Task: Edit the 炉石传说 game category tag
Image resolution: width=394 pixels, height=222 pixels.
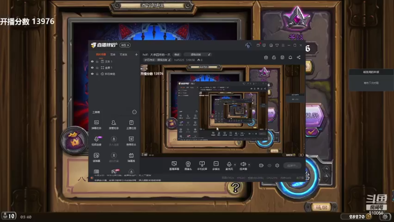Action: point(158,60)
